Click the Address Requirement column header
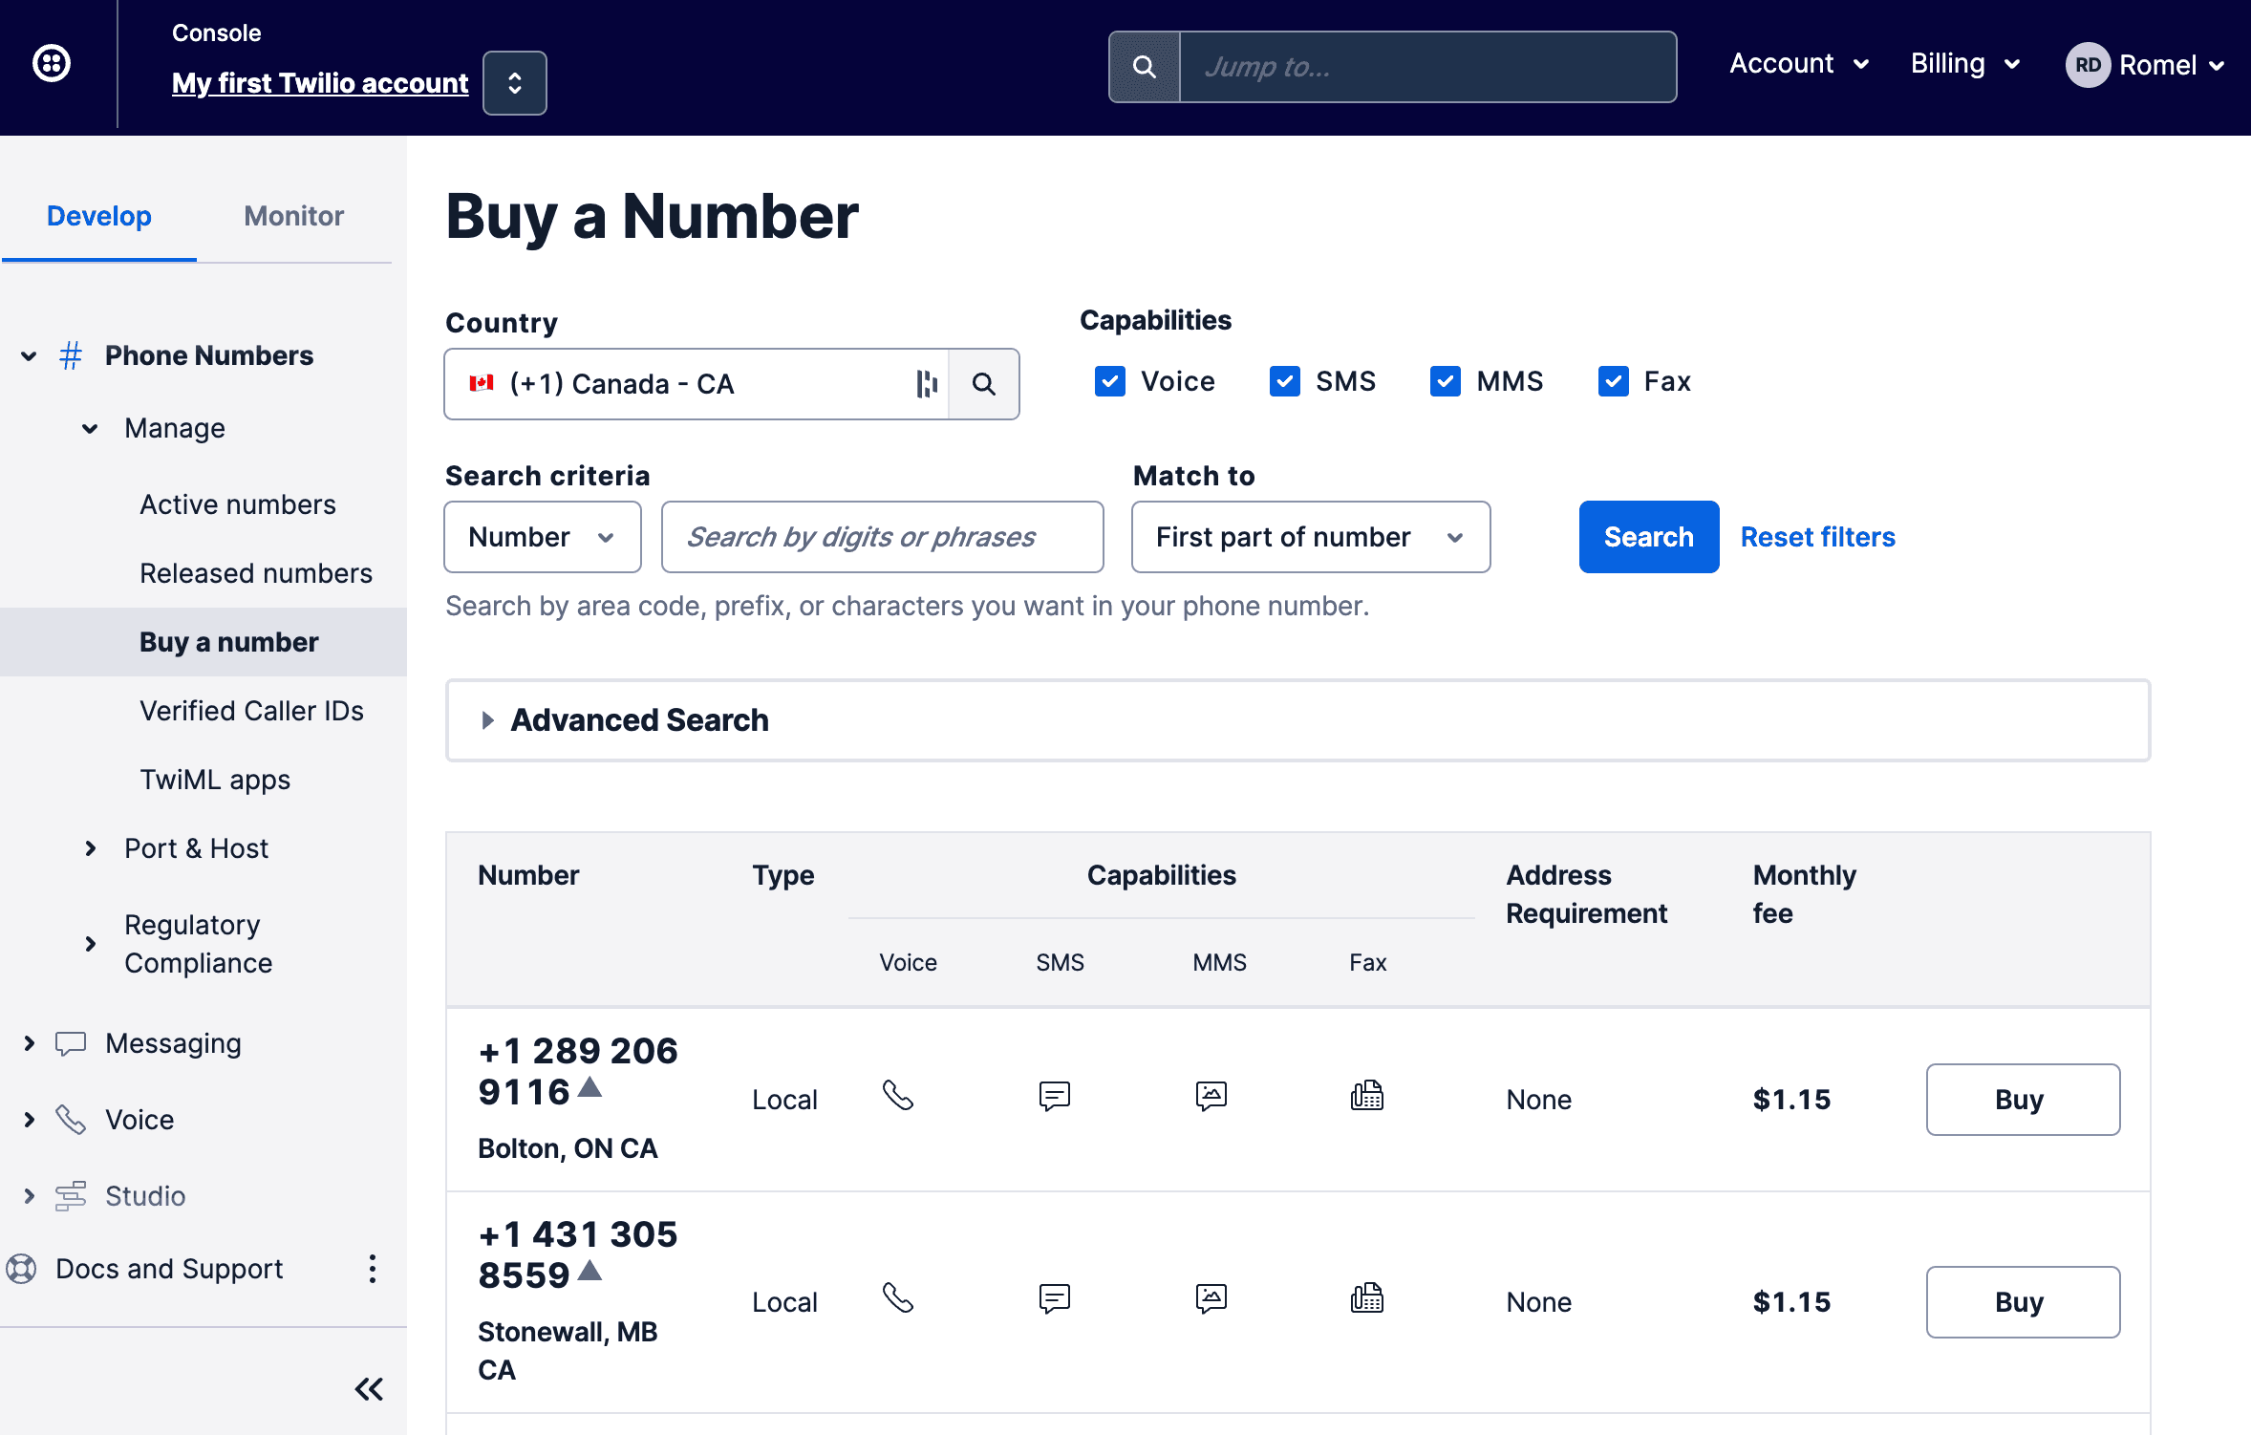The image size is (2251, 1435). (1586, 894)
